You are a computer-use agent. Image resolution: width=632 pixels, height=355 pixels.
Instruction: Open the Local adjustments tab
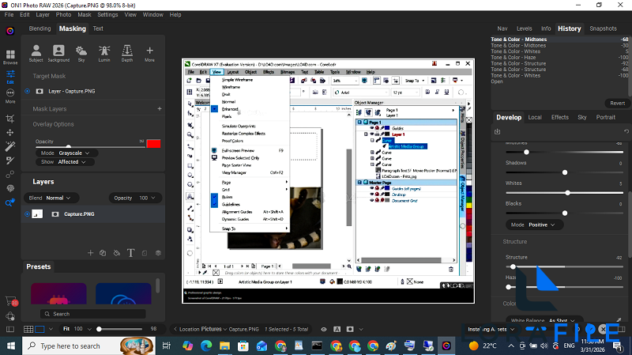(535, 117)
